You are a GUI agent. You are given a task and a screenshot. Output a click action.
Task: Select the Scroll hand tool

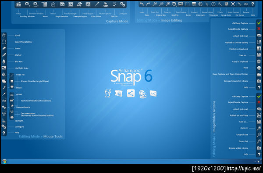pos(4,35)
